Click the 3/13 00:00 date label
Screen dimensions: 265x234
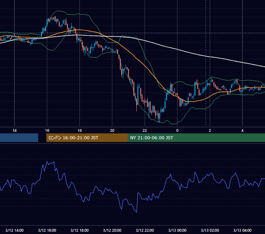click(177, 230)
